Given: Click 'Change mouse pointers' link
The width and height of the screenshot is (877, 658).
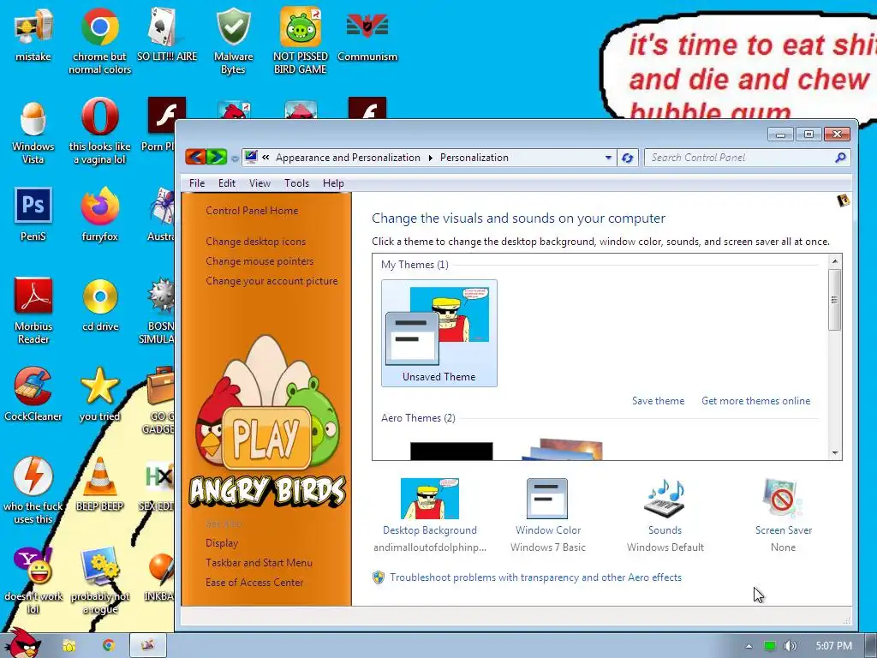Looking at the screenshot, I should [260, 260].
